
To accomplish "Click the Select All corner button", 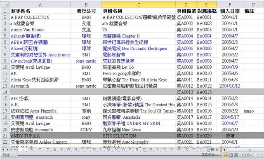I will tap(5, 5).
